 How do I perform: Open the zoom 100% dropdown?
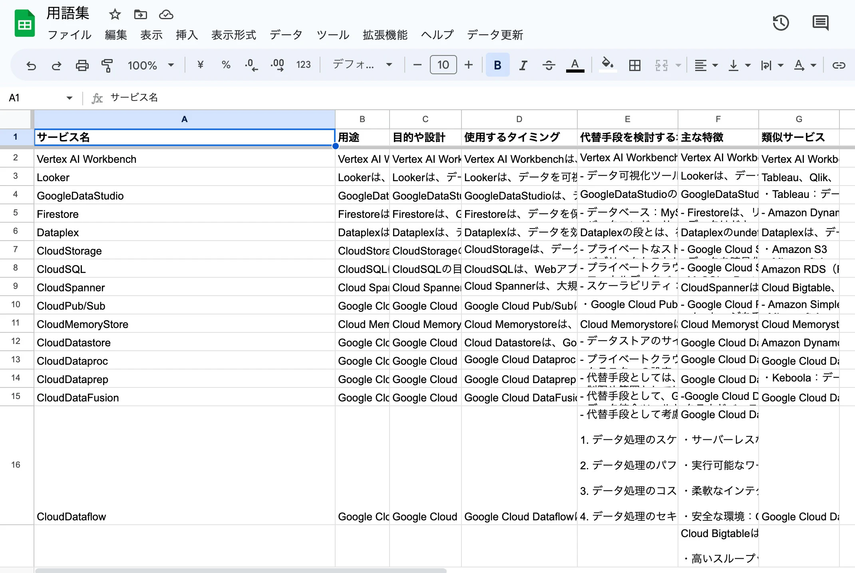tap(151, 65)
